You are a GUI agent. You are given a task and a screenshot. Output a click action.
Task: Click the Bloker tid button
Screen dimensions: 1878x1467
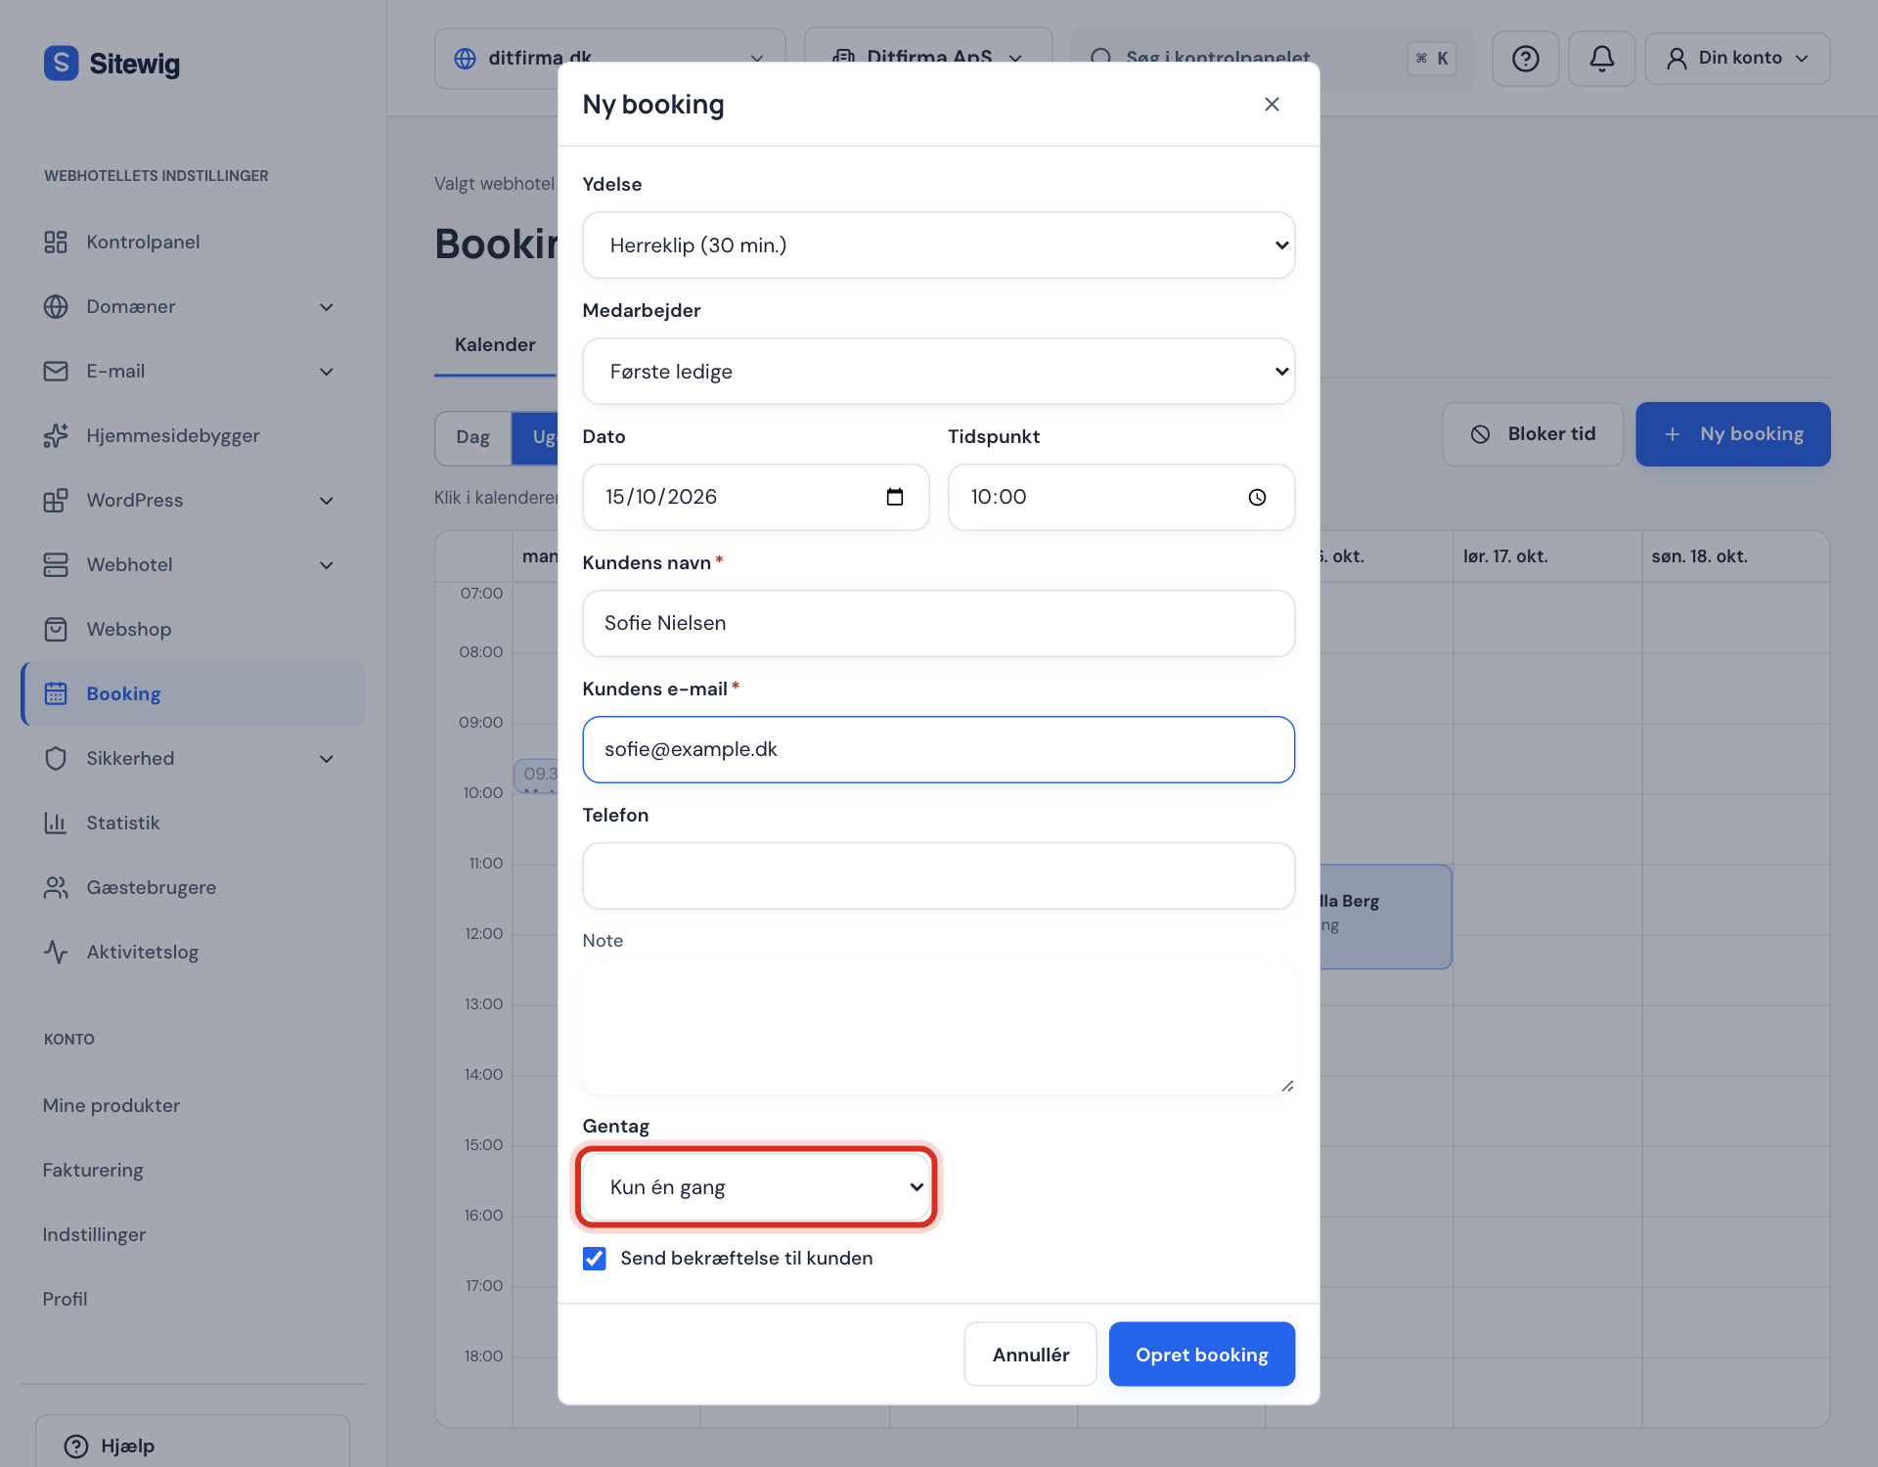point(1533,433)
